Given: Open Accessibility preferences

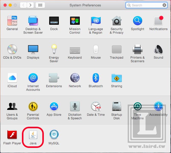Looking at the screenshot, I should (x=158, y=106).
